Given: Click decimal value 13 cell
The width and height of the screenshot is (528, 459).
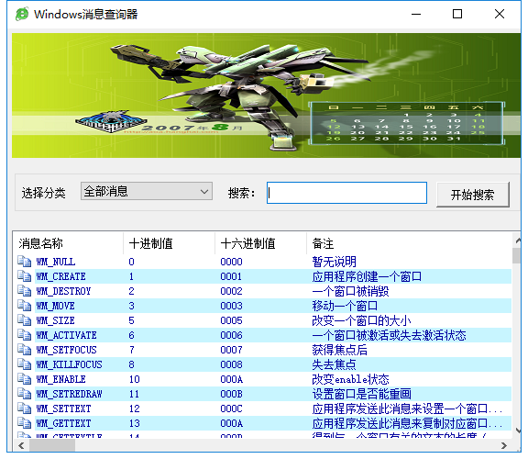Looking at the screenshot, I should [135, 423].
